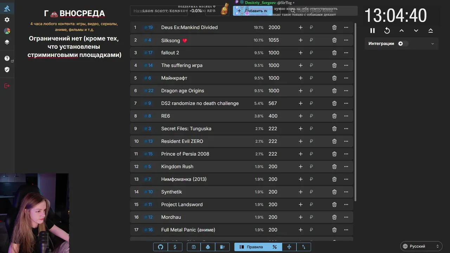This screenshot has width=450, height=253.
Task: Open the Правила rules button
Action: [251, 247]
